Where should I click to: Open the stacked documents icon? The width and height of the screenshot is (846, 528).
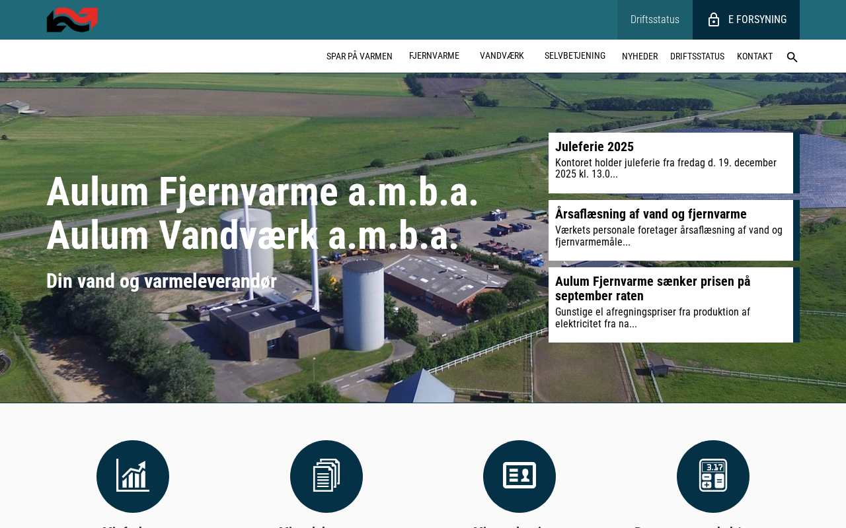(327, 477)
